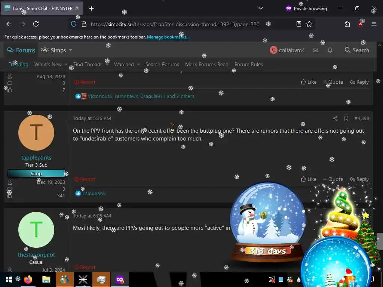The image size is (383, 287).
Task: Bookmark post #4,399 with the bookmark icon
Action: pos(346,118)
